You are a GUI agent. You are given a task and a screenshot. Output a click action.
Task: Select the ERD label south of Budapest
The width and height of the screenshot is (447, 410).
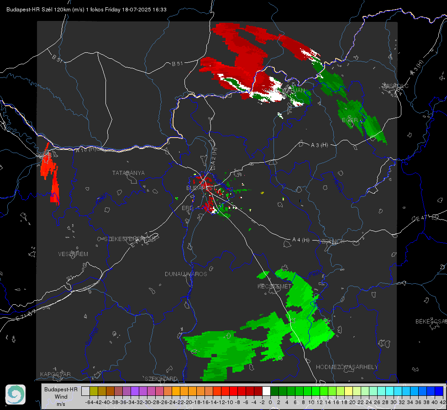187,208
